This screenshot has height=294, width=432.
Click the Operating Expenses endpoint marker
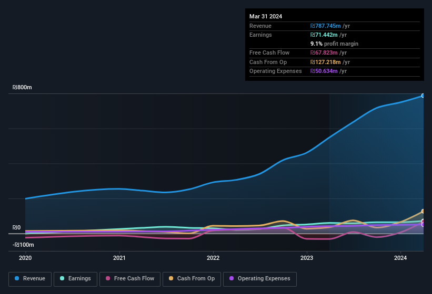coord(423,225)
